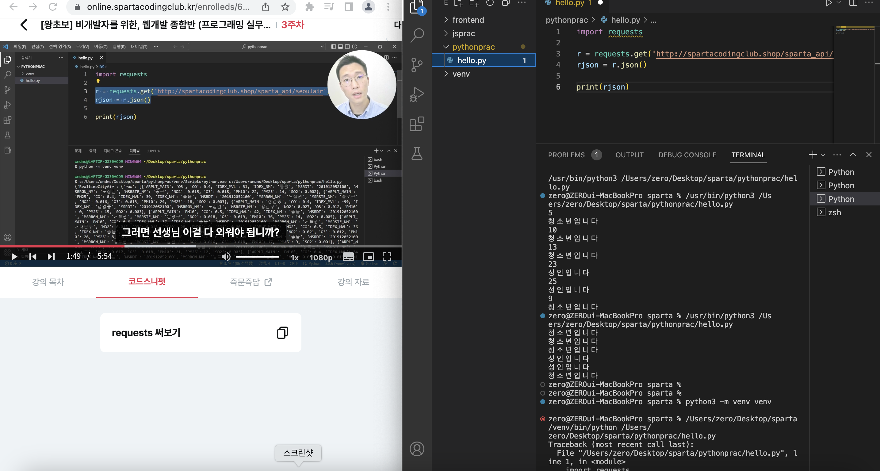The width and height of the screenshot is (880, 471).
Task: Open the Chrome three-dot menu
Action: pos(388,7)
